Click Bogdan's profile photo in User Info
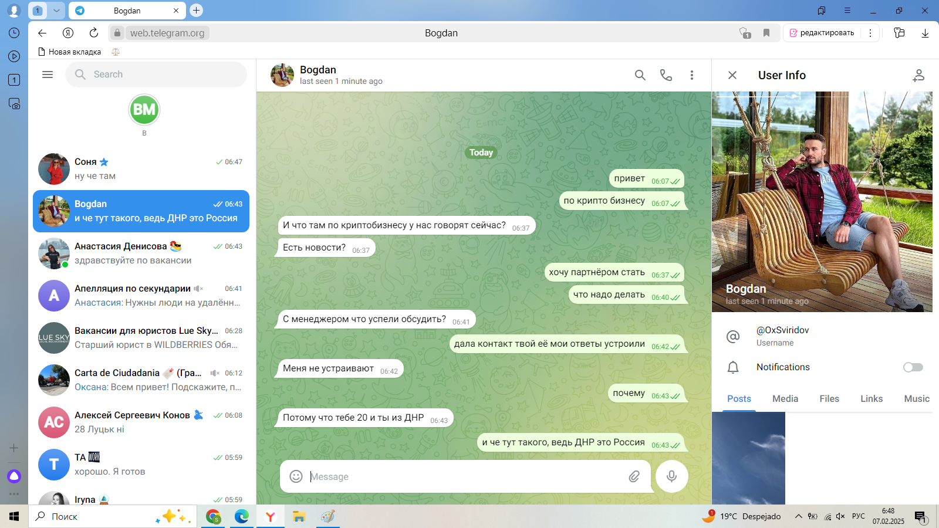The image size is (939, 528). click(x=822, y=202)
